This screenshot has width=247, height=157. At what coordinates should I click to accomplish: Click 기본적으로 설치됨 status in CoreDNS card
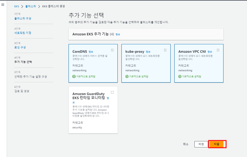tap(86, 76)
